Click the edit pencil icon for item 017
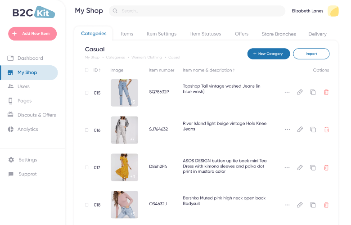Image resolution: width=351 pixels, height=225 pixels. coord(300,167)
